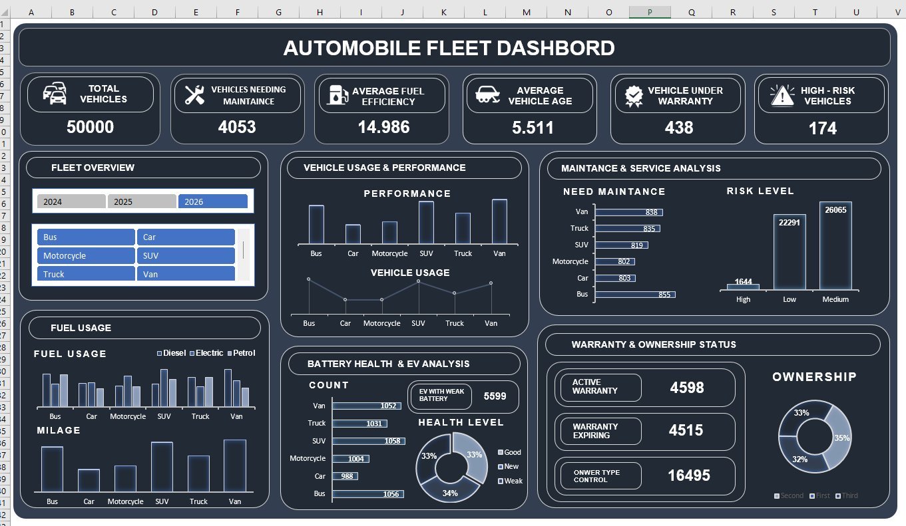Click the Electric legend swatch
This screenshot has width=906, height=526.
pyautogui.click(x=192, y=353)
